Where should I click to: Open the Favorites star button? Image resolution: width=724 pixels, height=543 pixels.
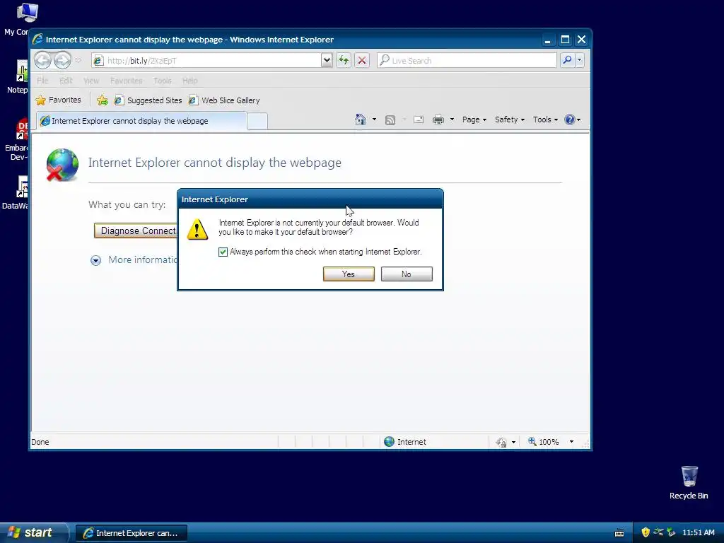point(59,100)
